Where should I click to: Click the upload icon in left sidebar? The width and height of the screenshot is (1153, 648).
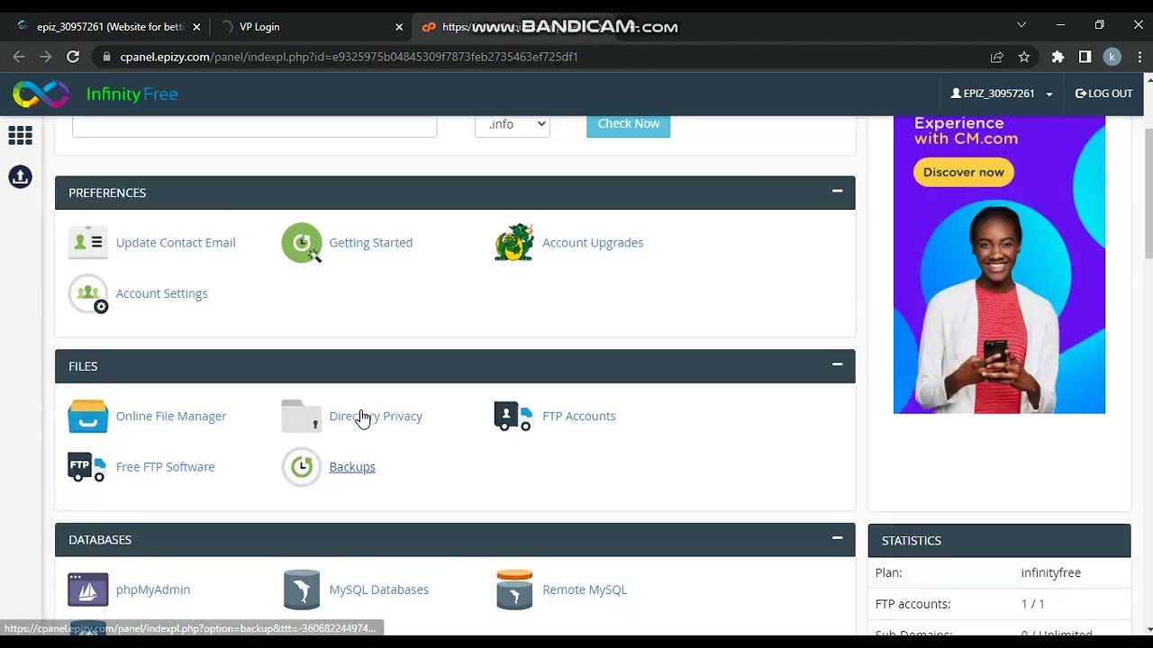pyautogui.click(x=20, y=176)
